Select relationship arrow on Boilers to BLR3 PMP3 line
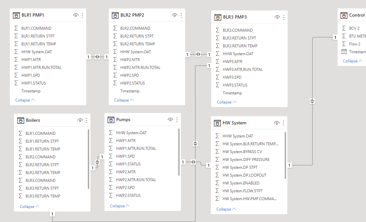The width and height of the screenshot is (366, 222). (195, 144)
